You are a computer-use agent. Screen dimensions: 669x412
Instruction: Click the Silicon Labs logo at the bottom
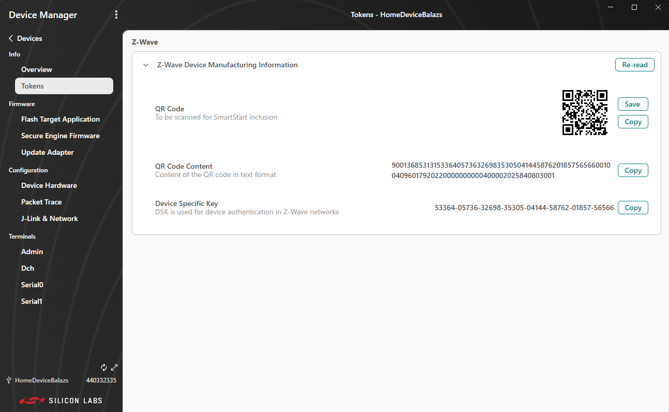pyautogui.click(x=60, y=400)
